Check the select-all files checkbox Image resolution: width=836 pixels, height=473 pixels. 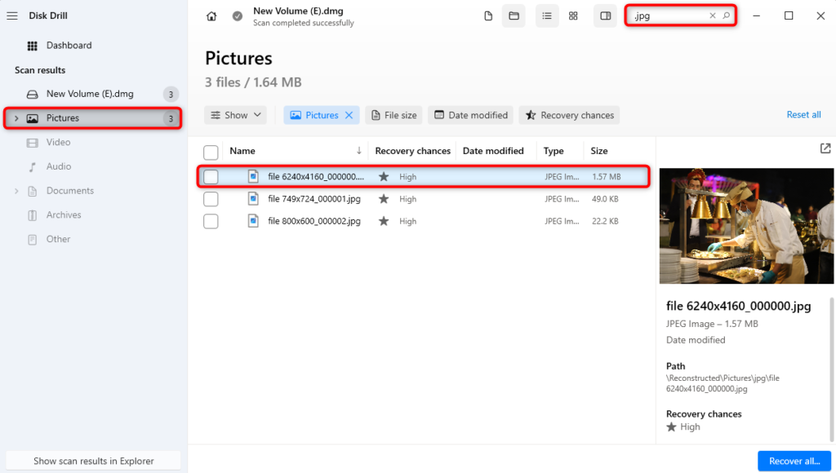(x=211, y=152)
